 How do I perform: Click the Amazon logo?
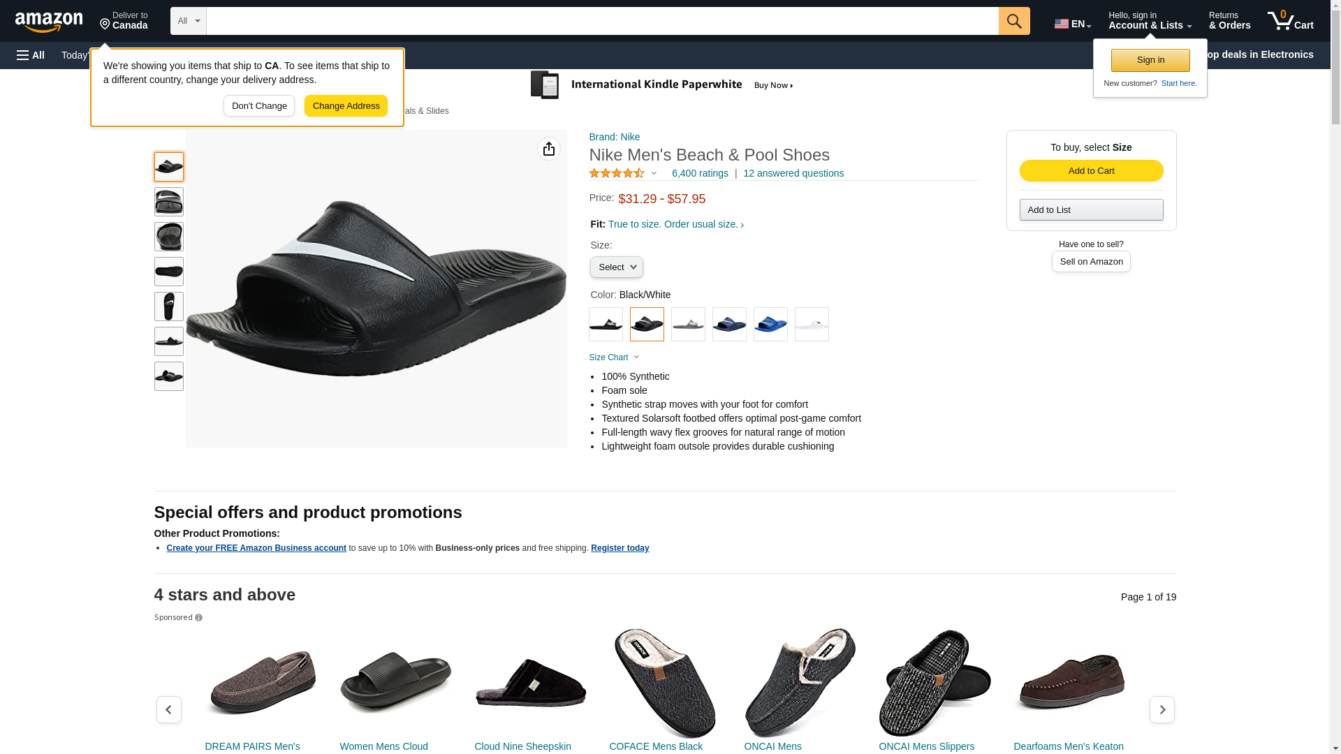49,22
